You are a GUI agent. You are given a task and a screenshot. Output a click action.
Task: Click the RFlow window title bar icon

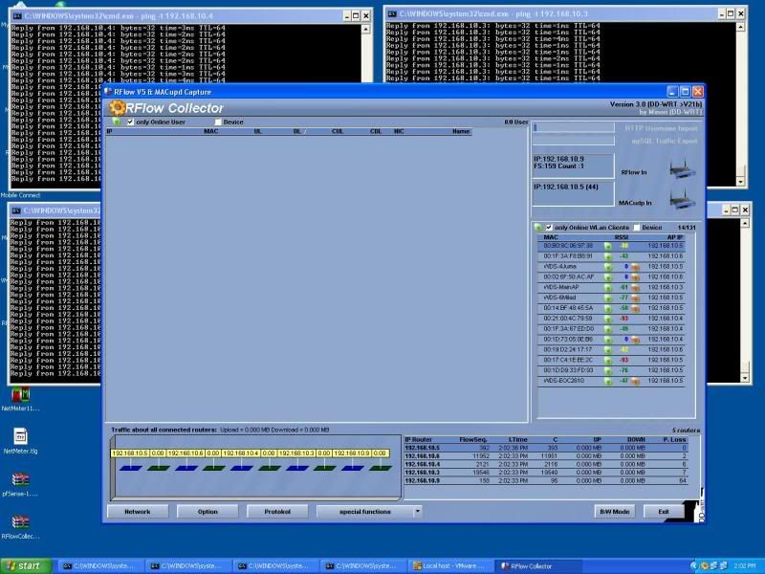pos(108,91)
